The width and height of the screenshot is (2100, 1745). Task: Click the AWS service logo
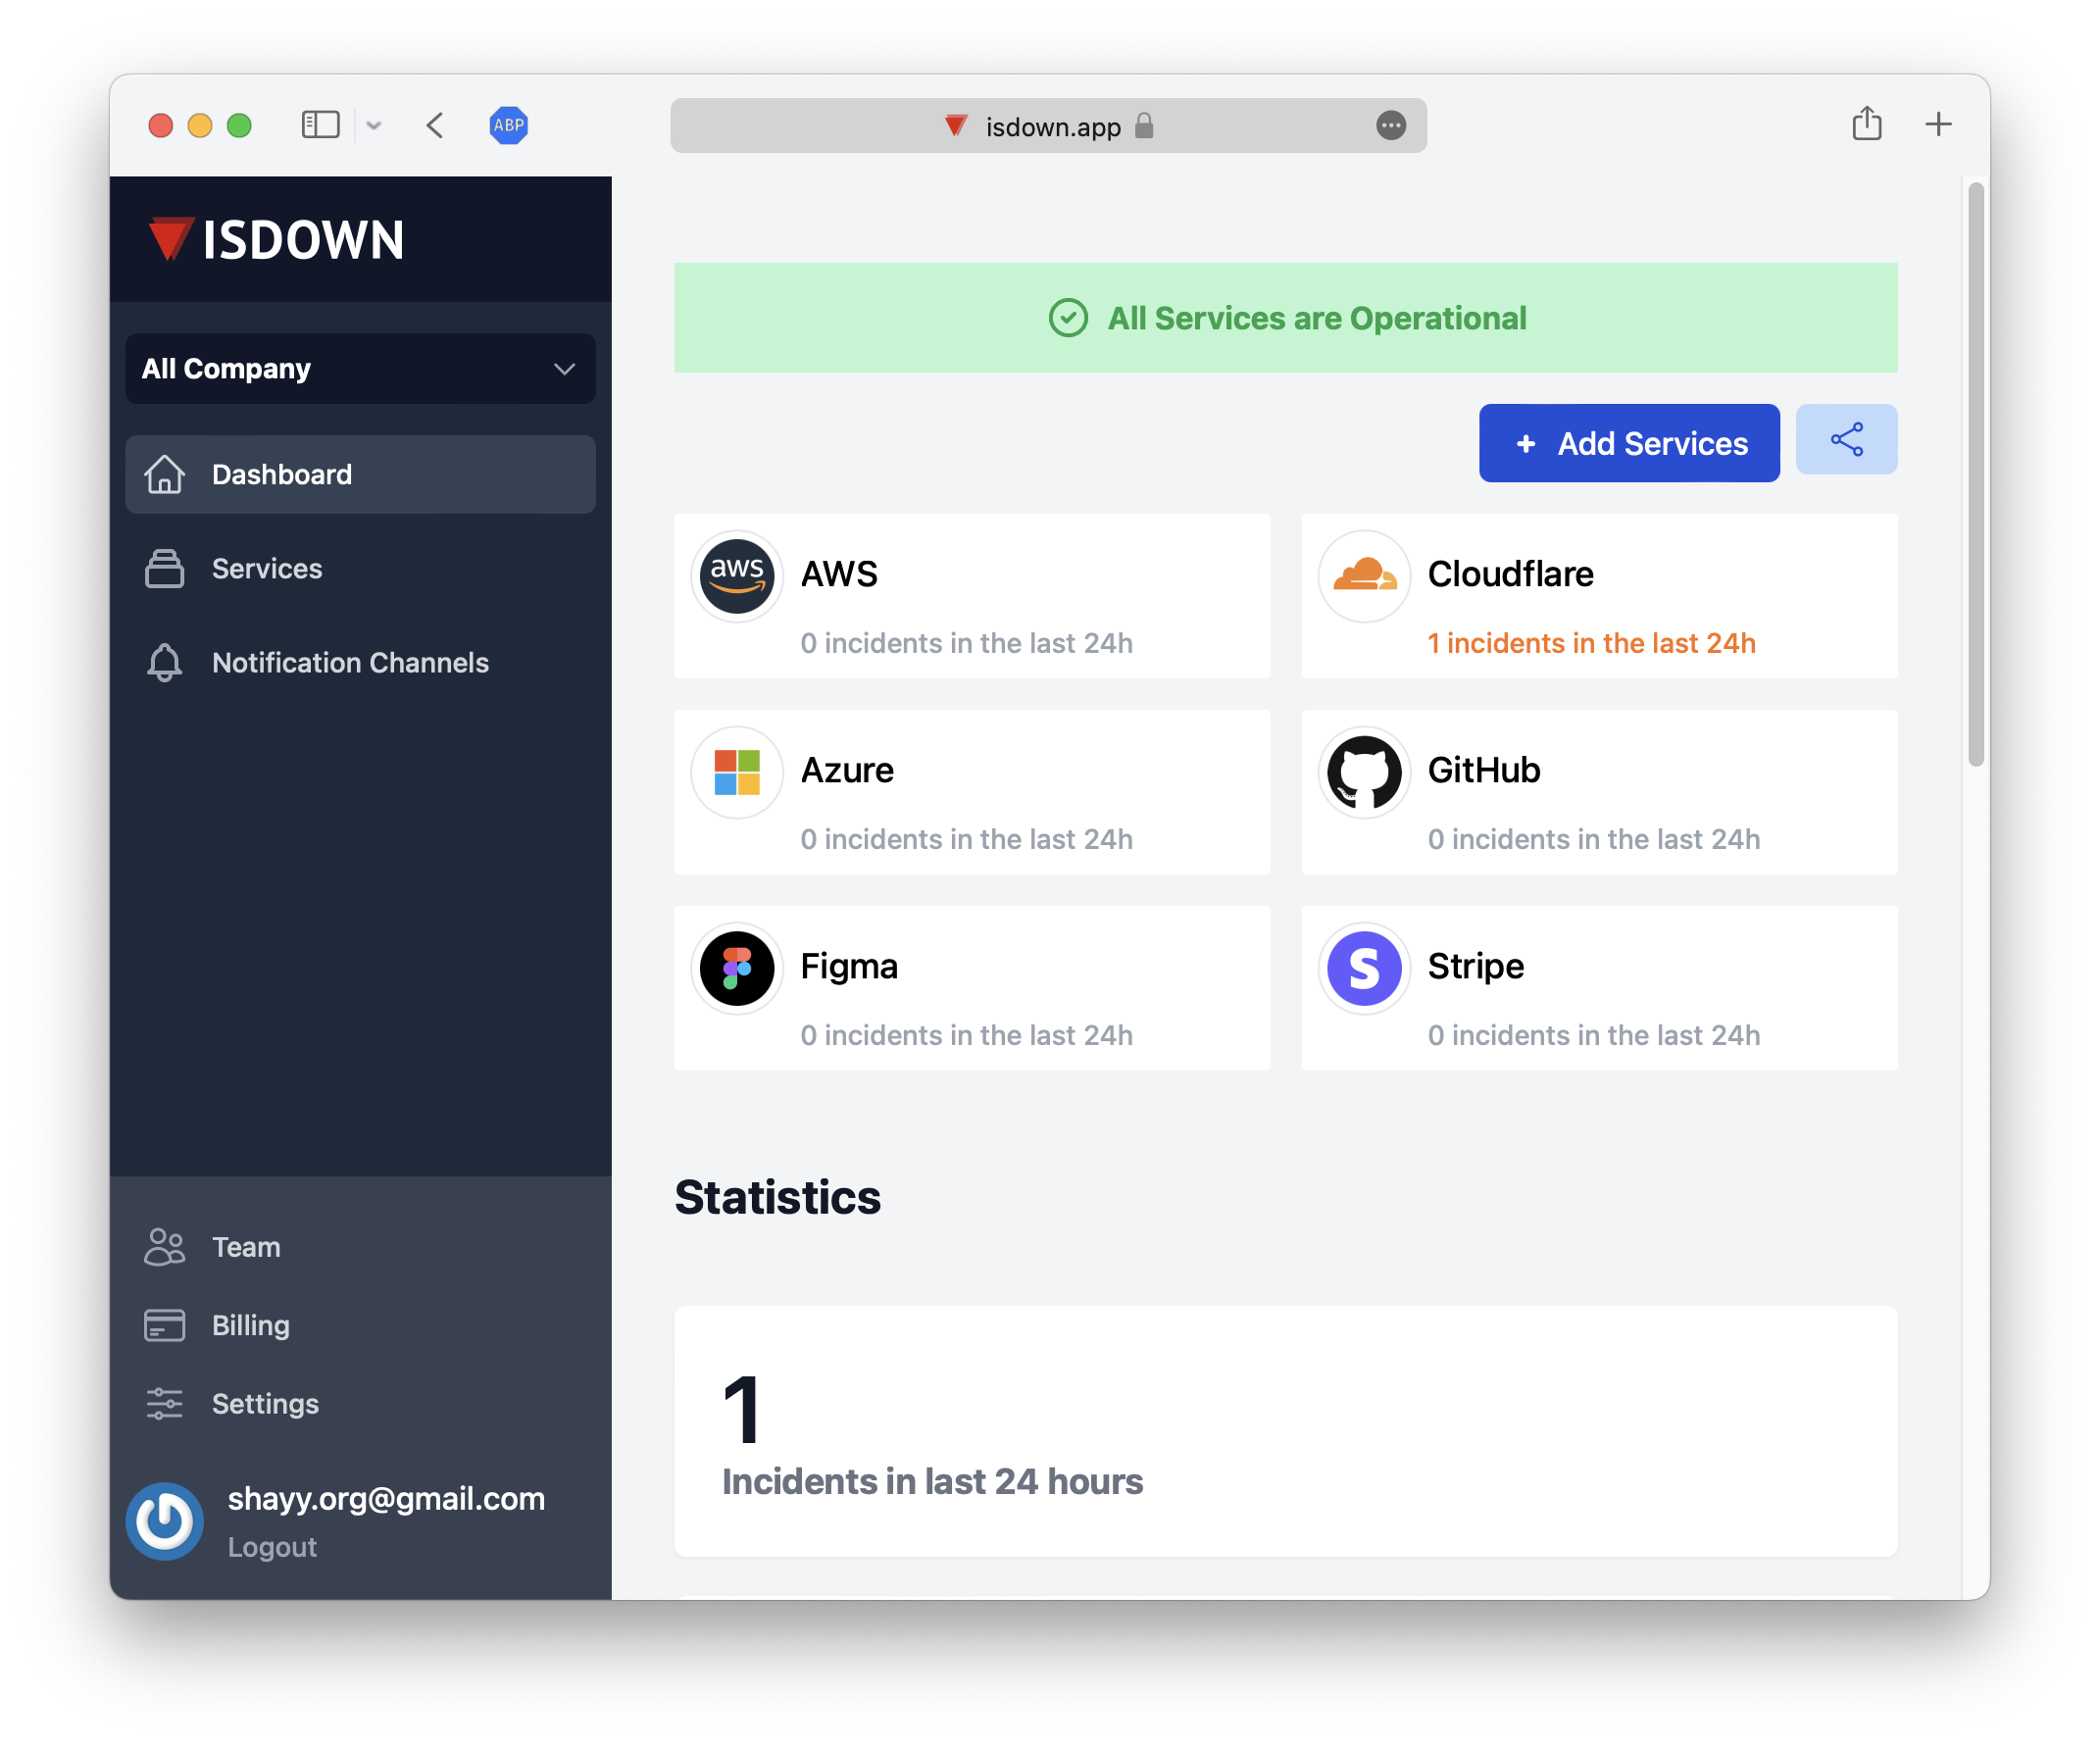click(737, 577)
